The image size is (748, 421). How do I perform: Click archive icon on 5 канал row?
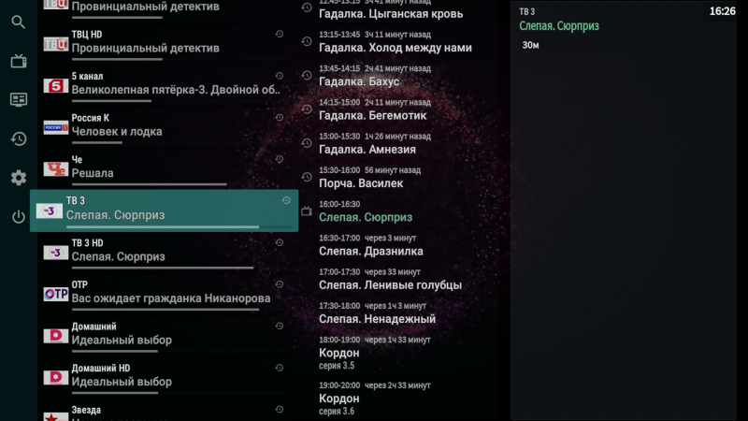point(280,76)
